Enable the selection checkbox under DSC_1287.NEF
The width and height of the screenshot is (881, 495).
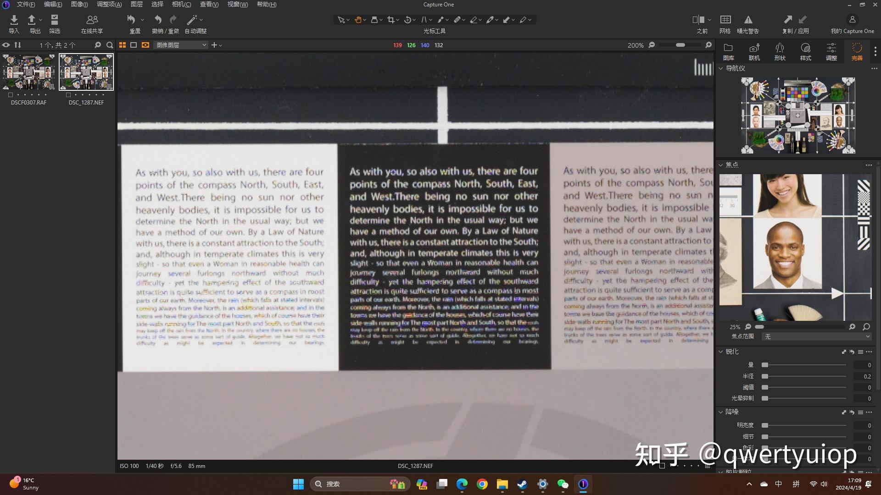69,95
